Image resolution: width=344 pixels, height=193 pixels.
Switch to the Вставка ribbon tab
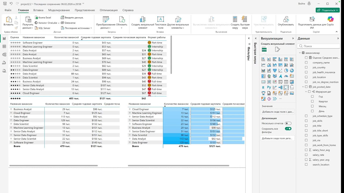[38, 10]
